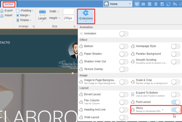Open the Margin dropdown
This screenshot has width=182, height=122.
click(x=25, y=15)
